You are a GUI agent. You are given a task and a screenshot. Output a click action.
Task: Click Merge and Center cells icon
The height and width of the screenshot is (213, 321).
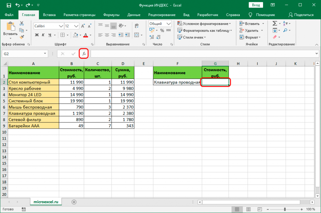tap(137, 35)
